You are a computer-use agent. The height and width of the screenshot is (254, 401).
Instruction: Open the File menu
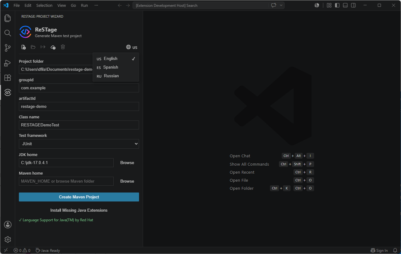click(17, 5)
